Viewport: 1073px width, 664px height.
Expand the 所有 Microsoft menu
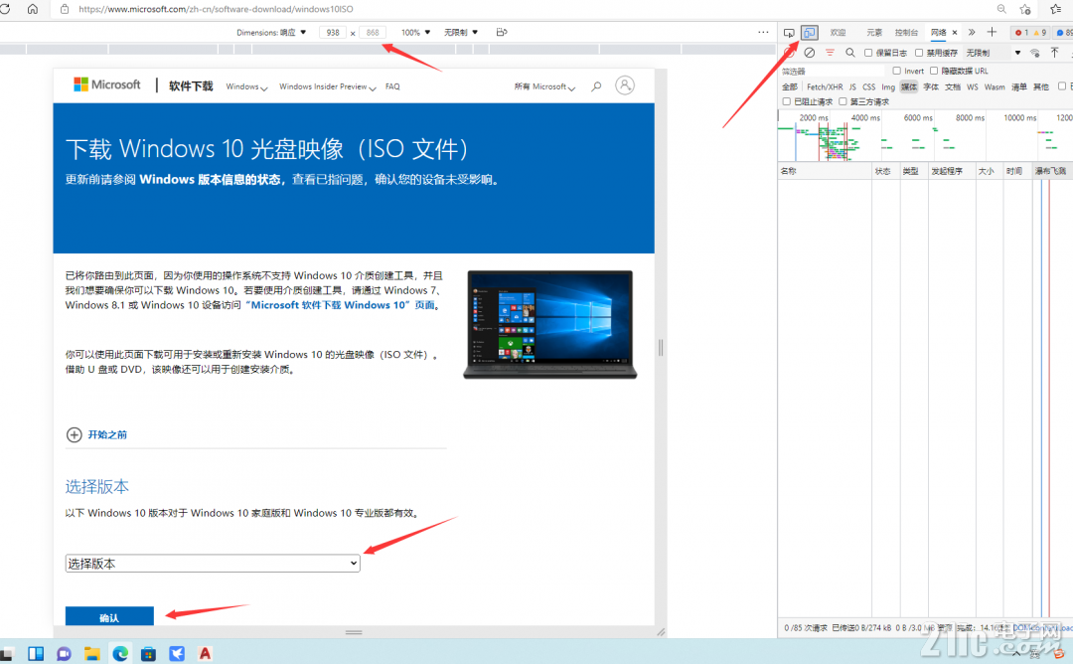point(544,86)
